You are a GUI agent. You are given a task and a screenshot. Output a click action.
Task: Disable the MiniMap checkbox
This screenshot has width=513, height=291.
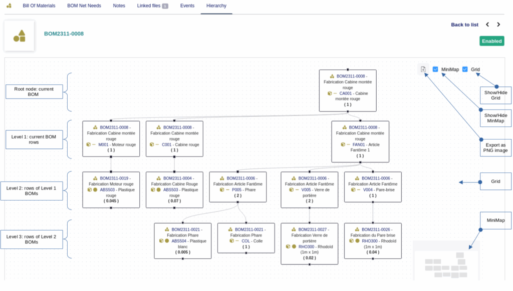[435, 69]
